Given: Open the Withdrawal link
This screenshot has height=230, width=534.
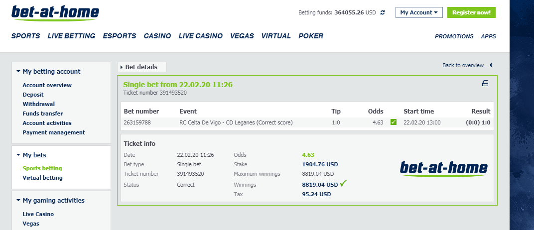Looking at the screenshot, I should pos(39,104).
